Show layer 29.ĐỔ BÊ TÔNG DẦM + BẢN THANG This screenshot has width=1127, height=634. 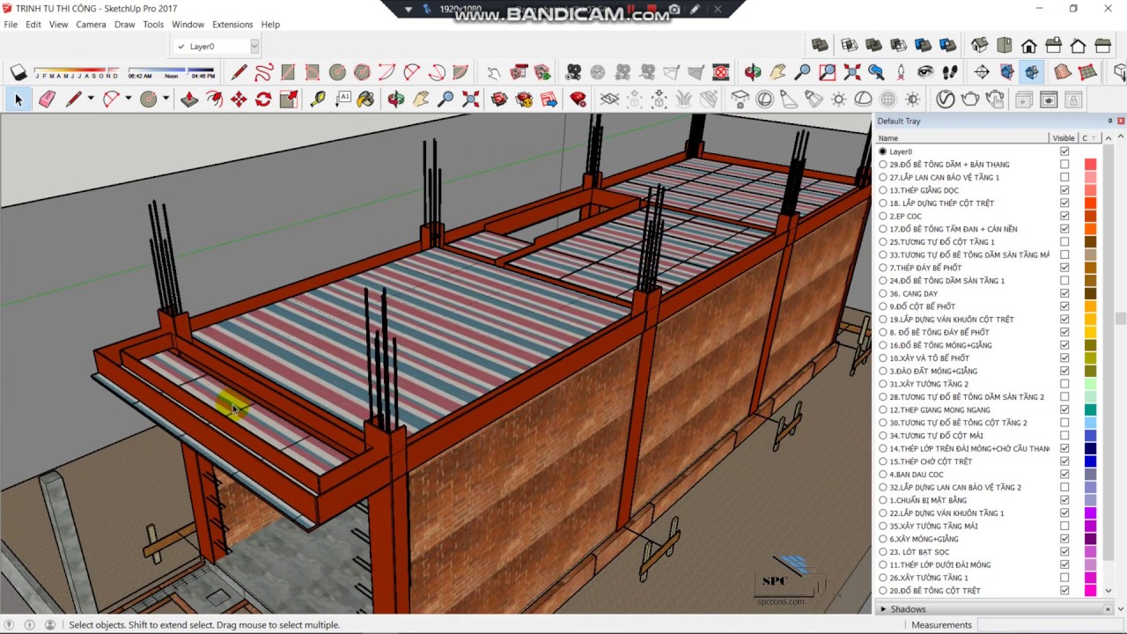1064,165
